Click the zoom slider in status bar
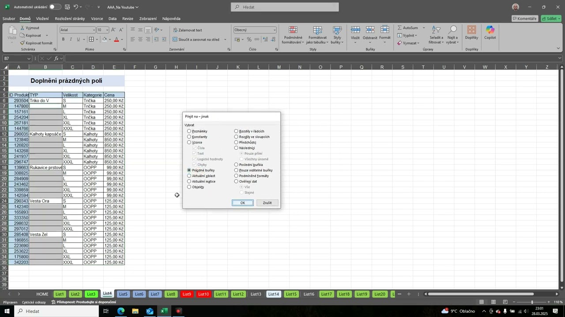 click(532, 302)
